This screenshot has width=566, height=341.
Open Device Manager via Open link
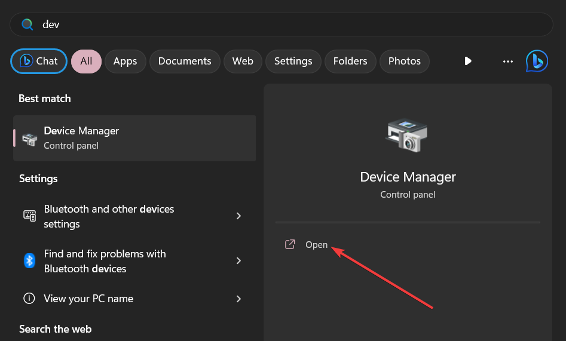pyautogui.click(x=317, y=245)
